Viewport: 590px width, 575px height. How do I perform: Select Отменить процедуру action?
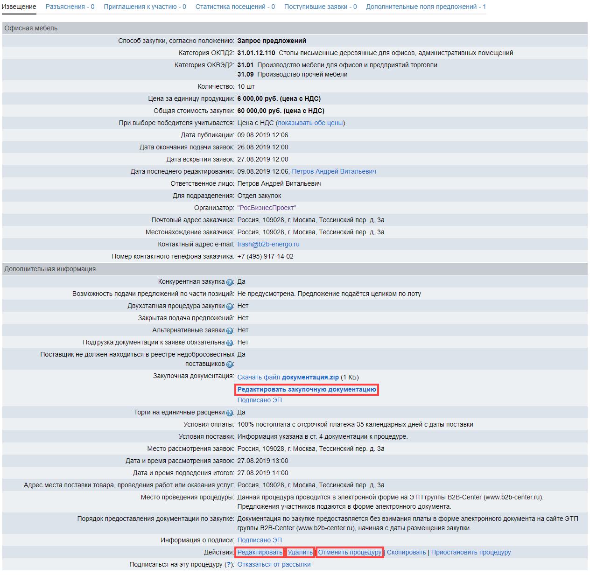coord(350,552)
